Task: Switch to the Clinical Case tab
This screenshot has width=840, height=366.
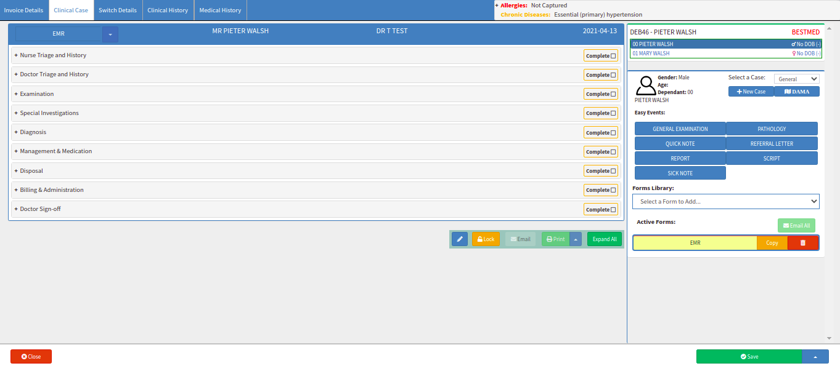Action: (x=71, y=10)
